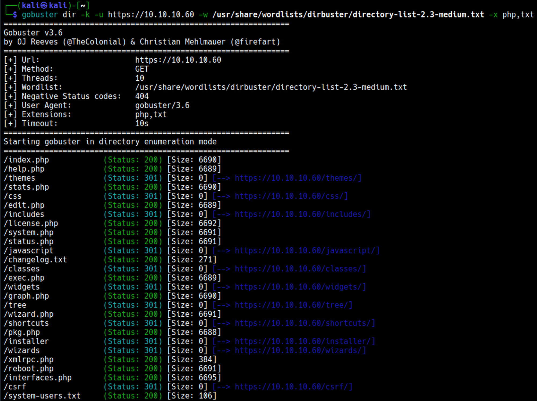Click the /changelog.txt result entry
This screenshot has height=401, width=537.
tap(35, 260)
